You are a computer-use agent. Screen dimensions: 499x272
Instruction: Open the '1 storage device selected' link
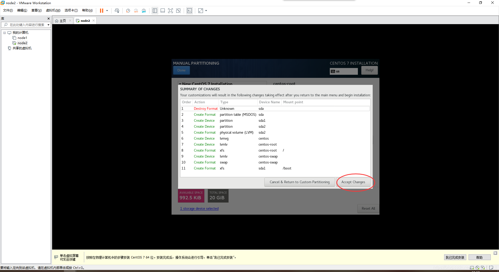pyautogui.click(x=199, y=208)
